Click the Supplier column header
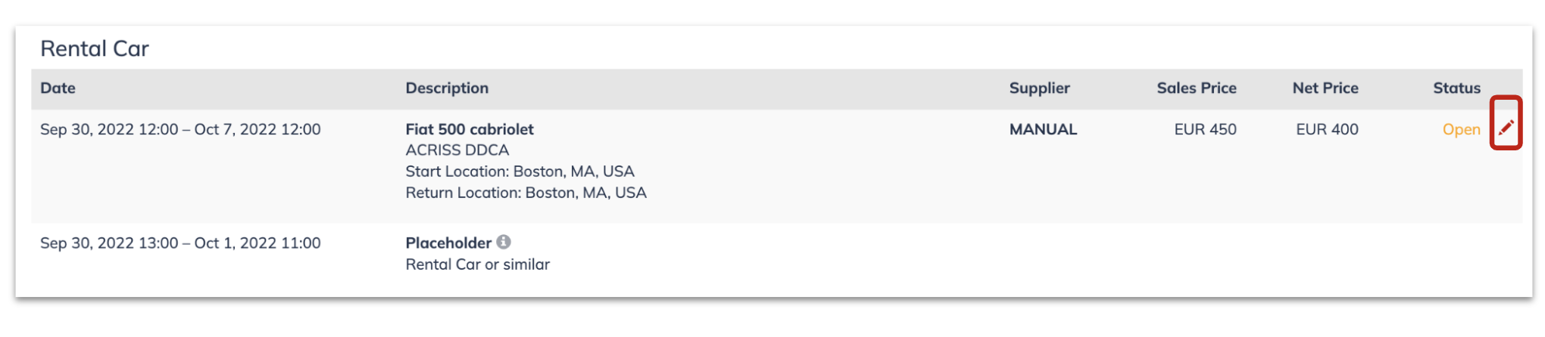Viewport: 1545px width, 337px height. [x=1039, y=88]
